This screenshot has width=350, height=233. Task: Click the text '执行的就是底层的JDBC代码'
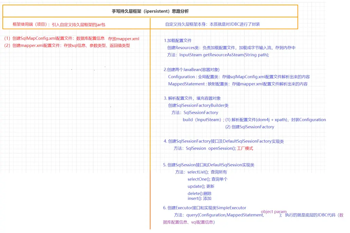(x=310, y=215)
